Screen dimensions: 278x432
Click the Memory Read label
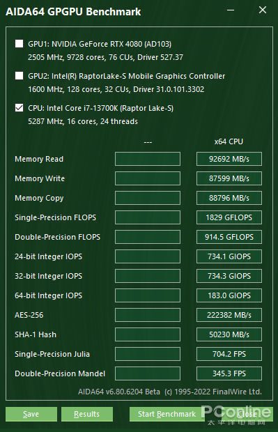click(39, 159)
